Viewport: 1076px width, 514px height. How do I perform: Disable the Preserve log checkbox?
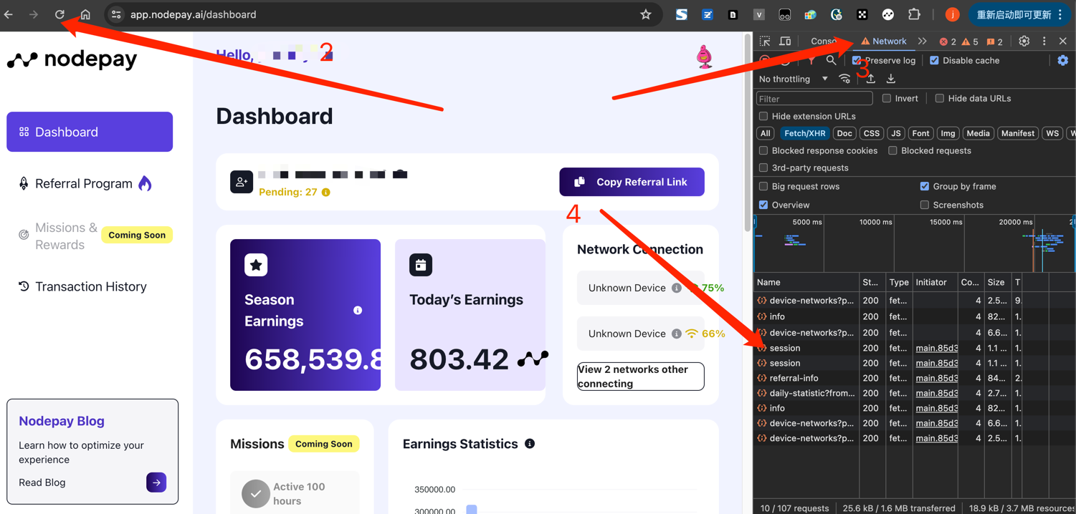[857, 61]
